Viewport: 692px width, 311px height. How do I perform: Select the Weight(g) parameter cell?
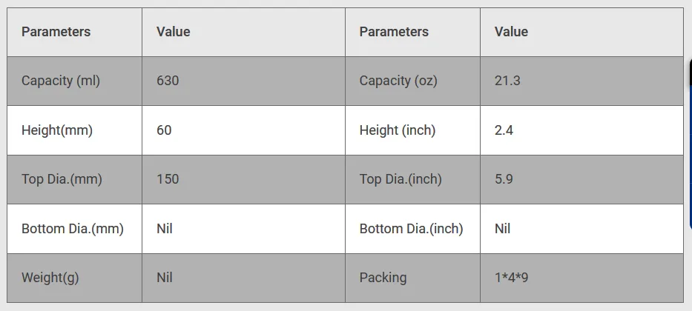tap(74, 278)
